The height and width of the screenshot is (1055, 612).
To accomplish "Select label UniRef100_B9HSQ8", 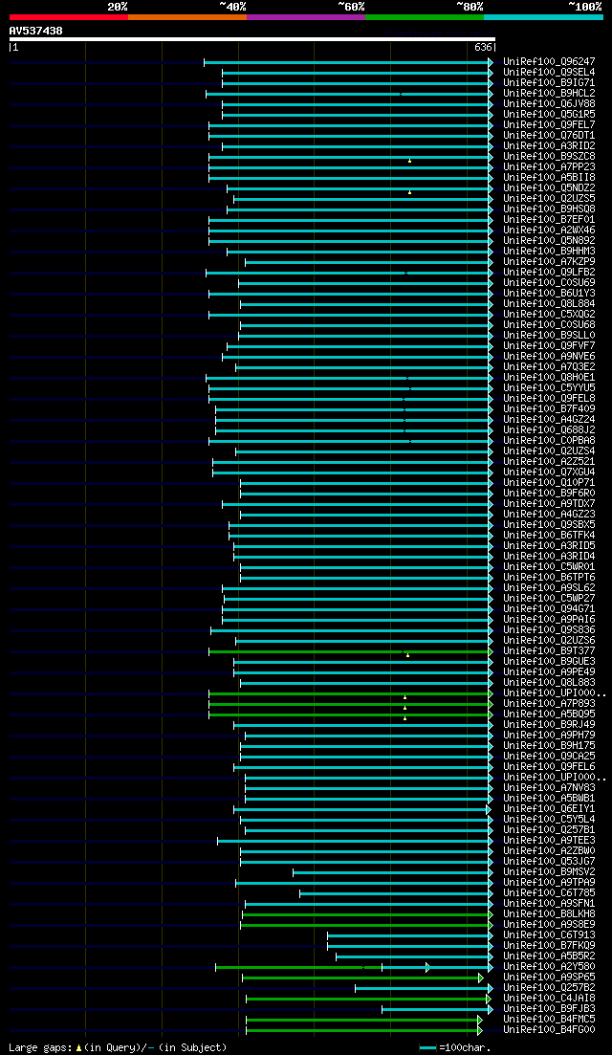I will [549, 209].
